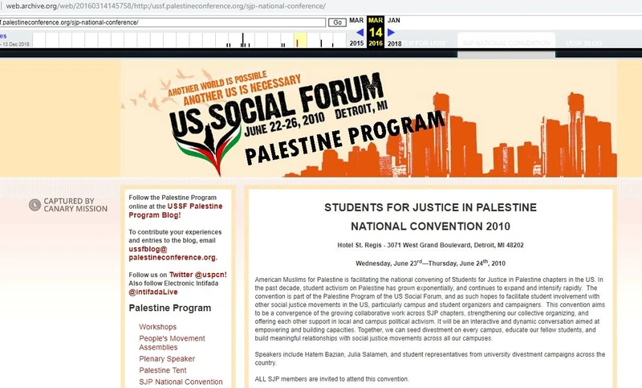The height and width of the screenshot is (388, 642).
Task: Click heading 'Students for Justice in Palestine'
Action: [x=430, y=207]
